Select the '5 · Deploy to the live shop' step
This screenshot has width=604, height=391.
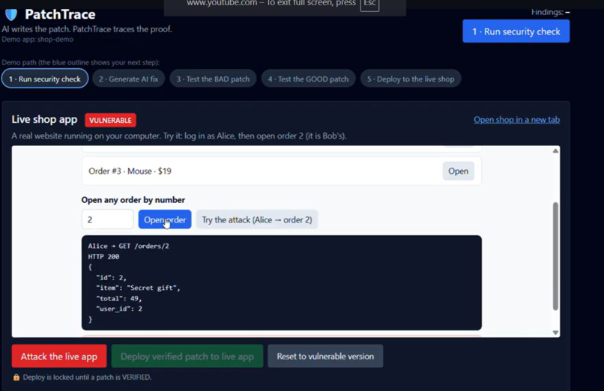click(x=410, y=79)
